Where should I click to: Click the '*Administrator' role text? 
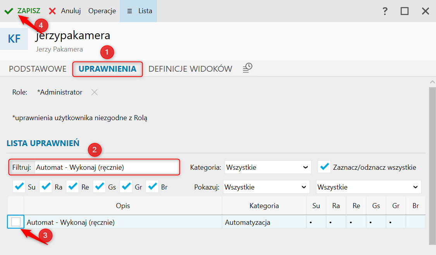(x=60, y=92)
